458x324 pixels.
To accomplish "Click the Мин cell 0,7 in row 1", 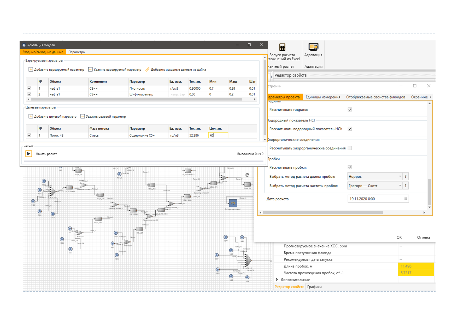I will (x=218, y=88).
